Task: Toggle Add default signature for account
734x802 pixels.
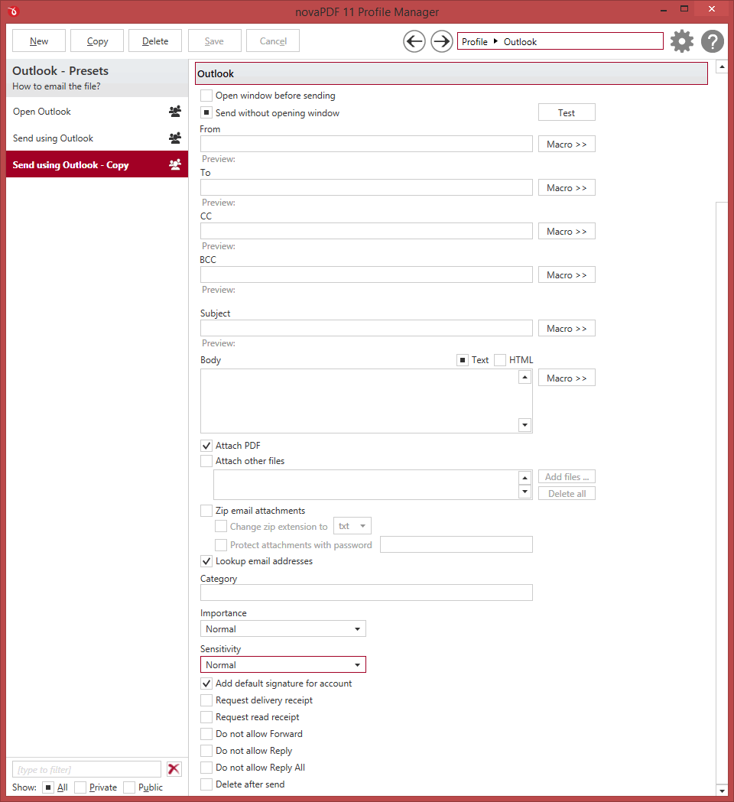Action: (x=206, y=683)
